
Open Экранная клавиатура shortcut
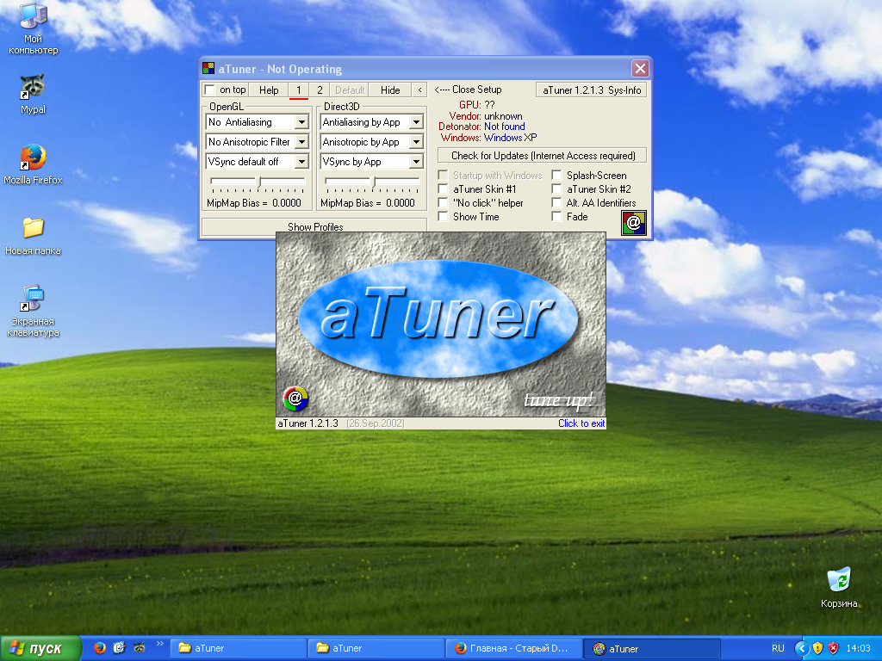click(x=33, y=300)
